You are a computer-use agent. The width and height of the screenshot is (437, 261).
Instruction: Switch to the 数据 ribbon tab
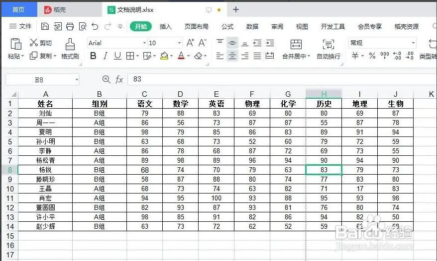pyautogui.click(x=252, y=26)
